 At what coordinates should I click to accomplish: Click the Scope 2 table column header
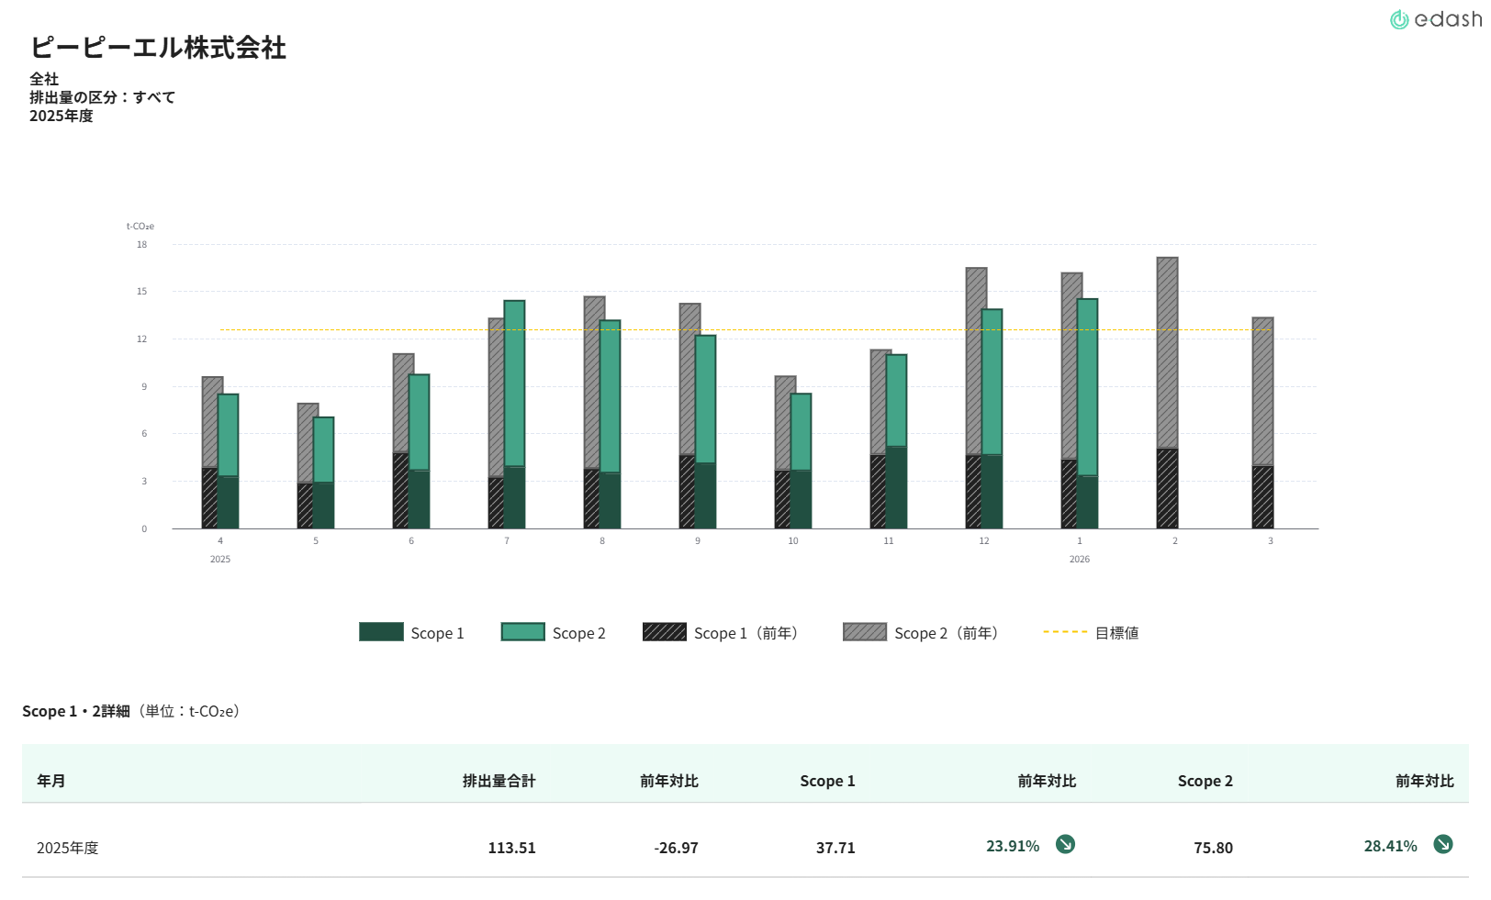click(x=1205, y=781)
